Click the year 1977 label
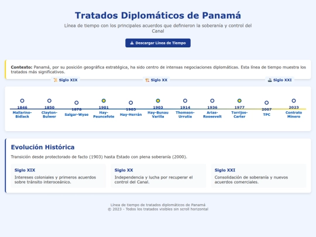 coord(239,108)
